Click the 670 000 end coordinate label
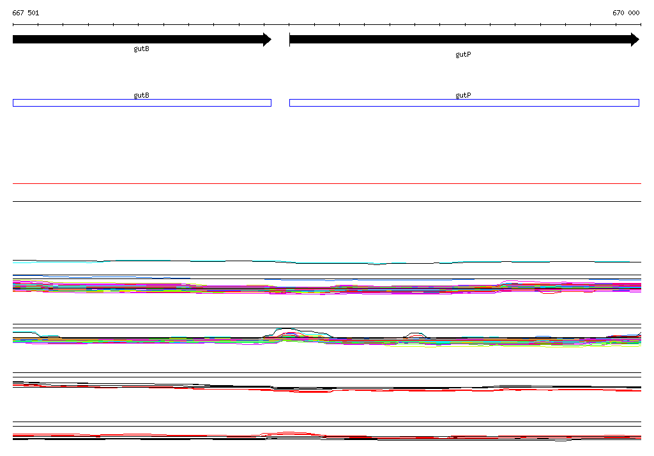This screenshot has width=654, height=456. (626, 13)
